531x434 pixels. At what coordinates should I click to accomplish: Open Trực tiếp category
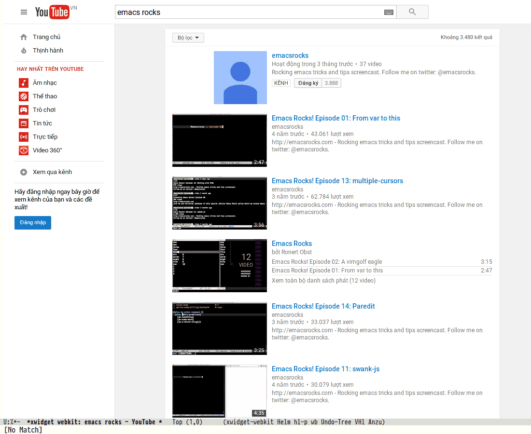tap(45, 137)
